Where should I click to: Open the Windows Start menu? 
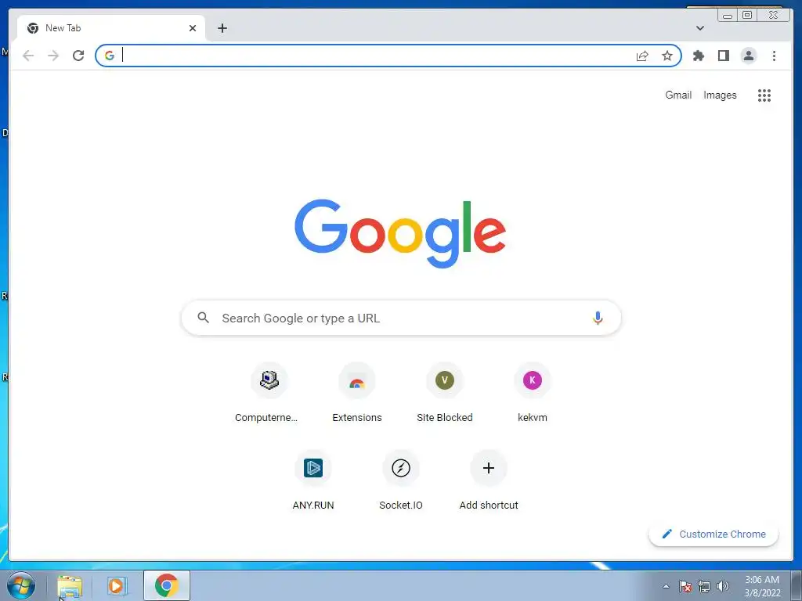[x=21, y=585]
